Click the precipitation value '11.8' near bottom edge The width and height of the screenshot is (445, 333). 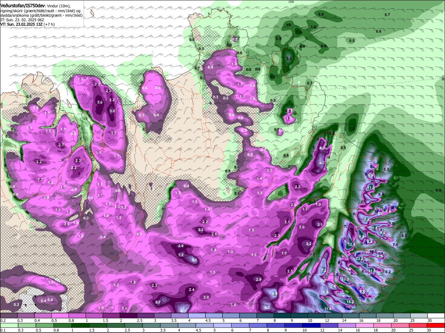(x=327, y=309)
